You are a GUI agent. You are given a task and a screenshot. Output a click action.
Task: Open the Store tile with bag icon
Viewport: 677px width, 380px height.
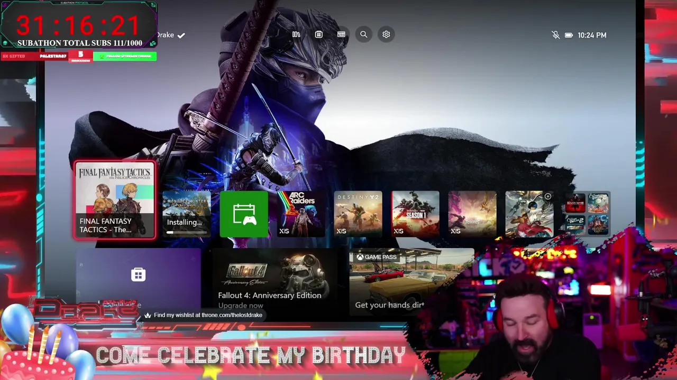click(x=138, y=280)
